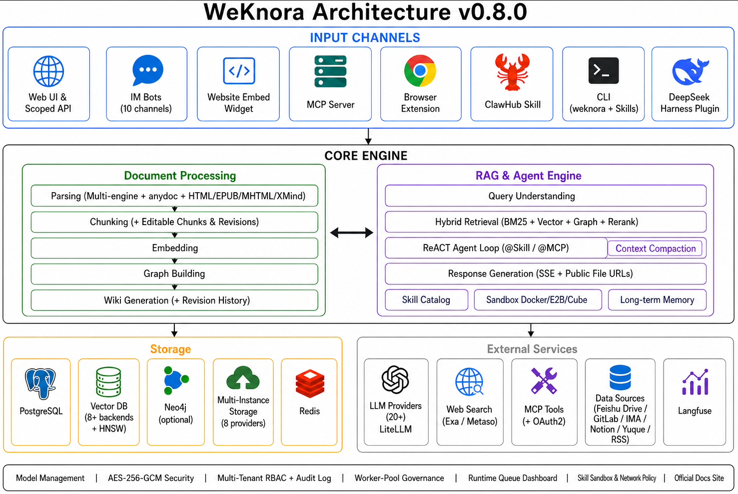The height and width of the screenshot is (494, 738).
Task: Click the Context Compaction box
Action: (x=655, y=248)
